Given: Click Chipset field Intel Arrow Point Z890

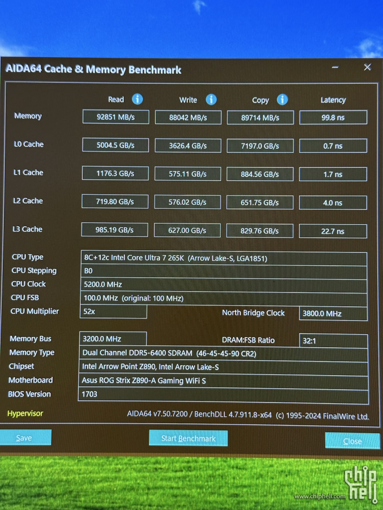Looking at the screenshot, I should coord(224,367).
